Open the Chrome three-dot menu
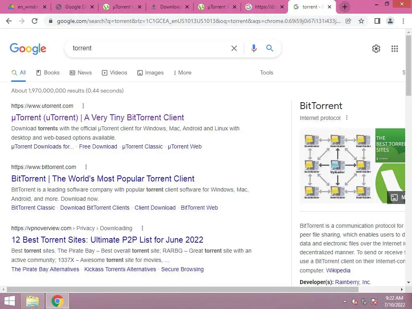 tap(403, 21)
